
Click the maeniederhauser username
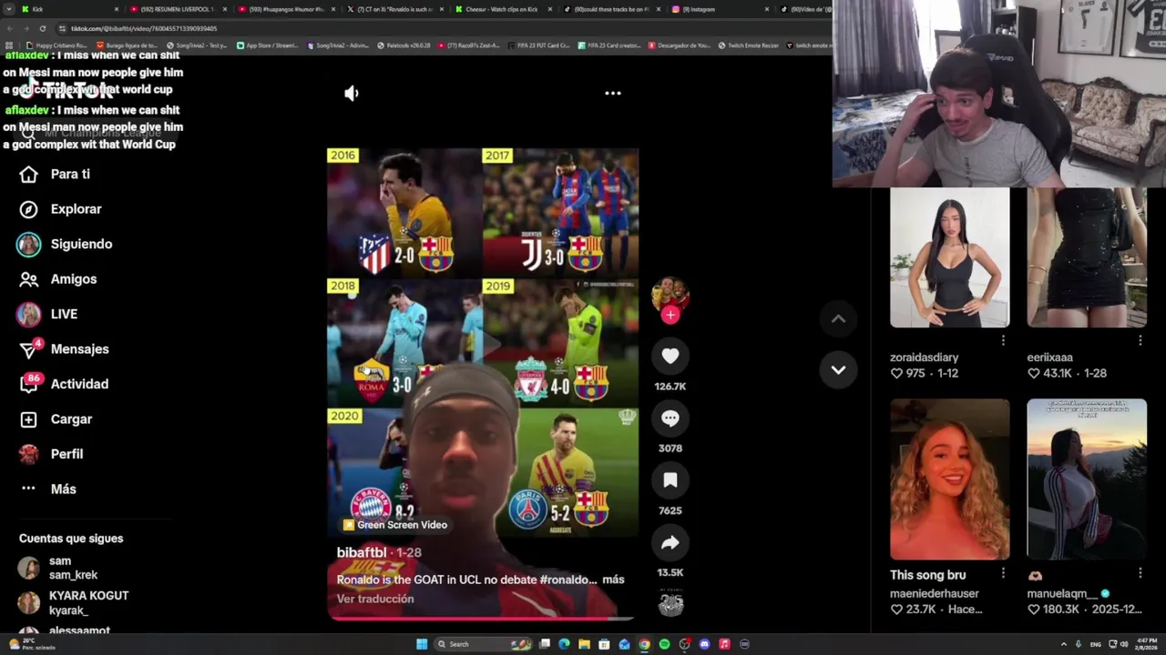pyautogui.click(x=935, y=593)
